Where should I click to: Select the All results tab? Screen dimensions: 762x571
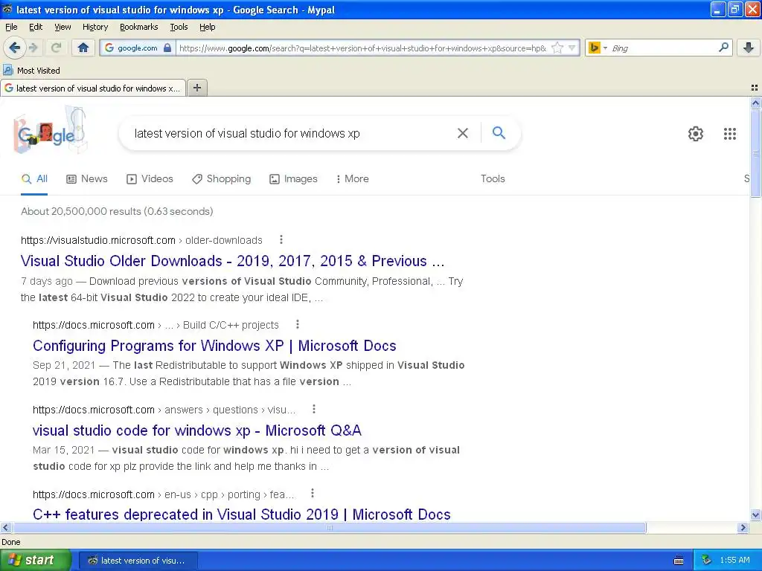pyautogui.click(x=34, y=178)
